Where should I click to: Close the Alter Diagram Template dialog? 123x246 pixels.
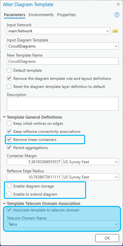coord(118,4)
